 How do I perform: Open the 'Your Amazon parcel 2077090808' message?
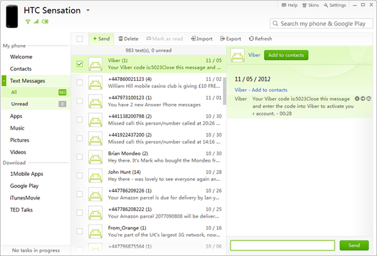click(149, 213)
